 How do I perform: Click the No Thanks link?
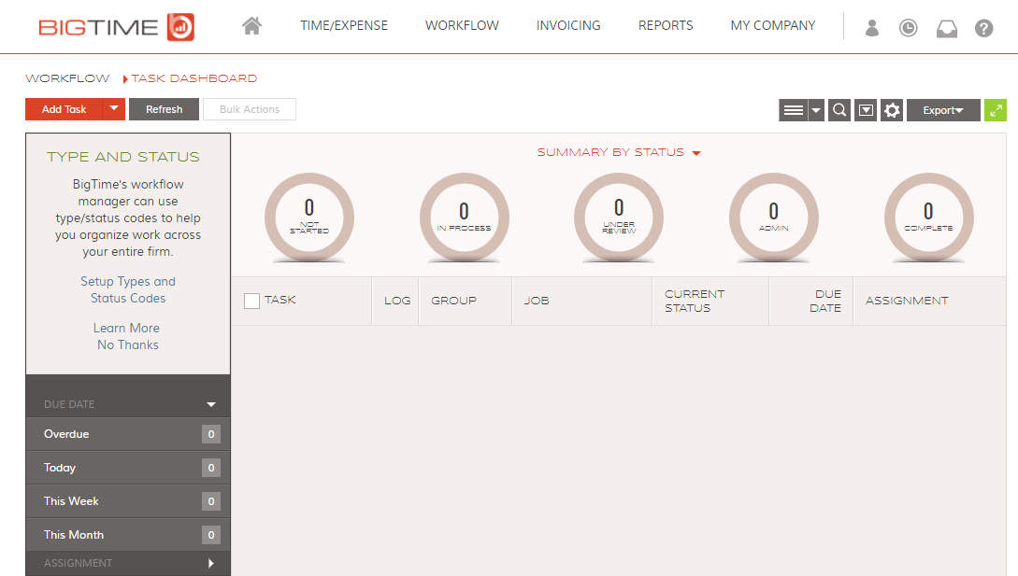coord(128,345)
